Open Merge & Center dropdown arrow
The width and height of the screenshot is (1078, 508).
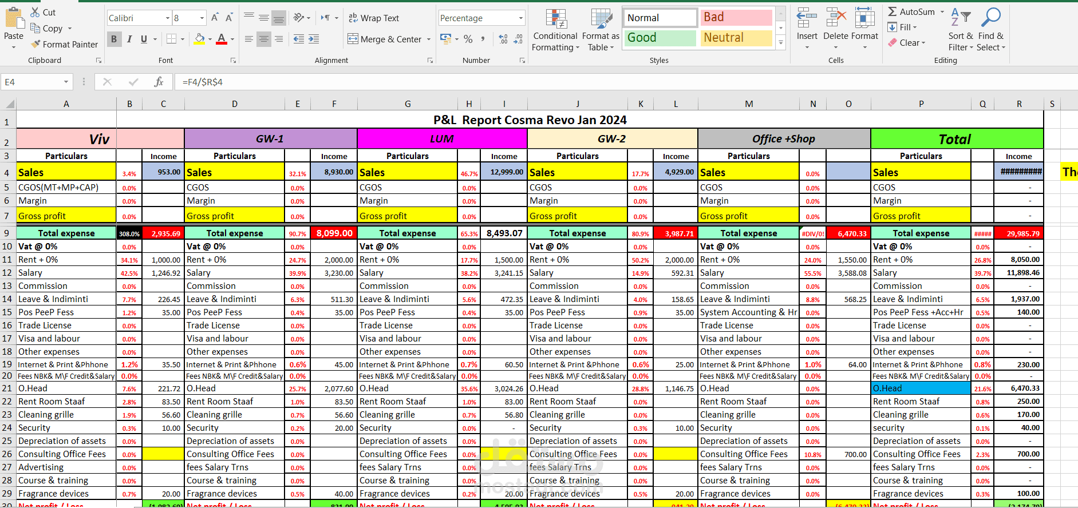(x=429, y=39)
